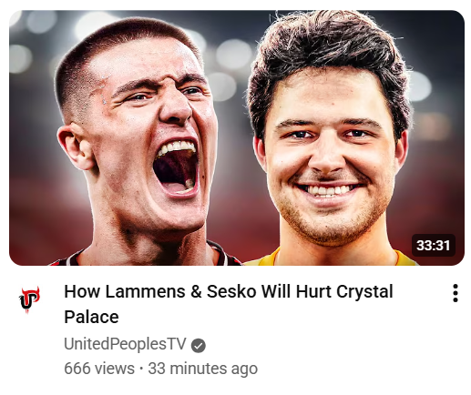Click the shouting man's open mouth
The image size is (471, 395).
(176, 168)
